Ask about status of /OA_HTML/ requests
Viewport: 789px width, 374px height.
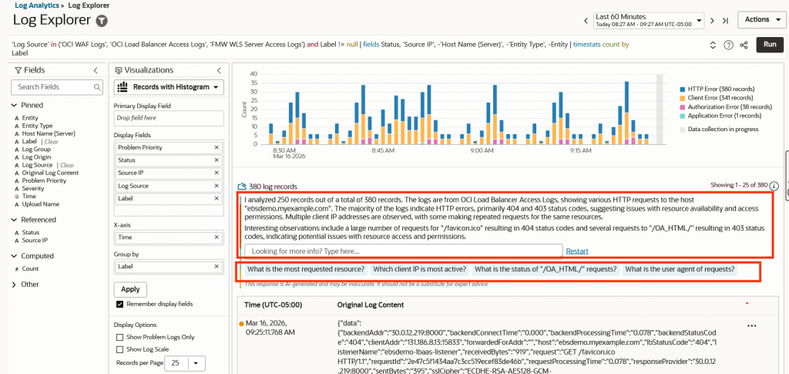(x=546, y=269)
